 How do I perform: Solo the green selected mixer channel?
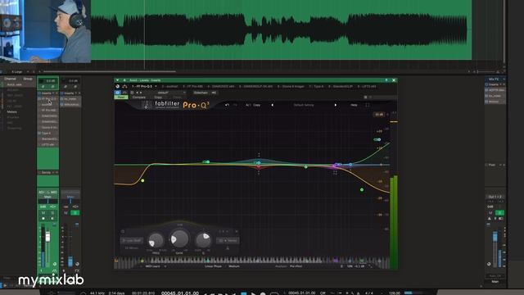52,213
